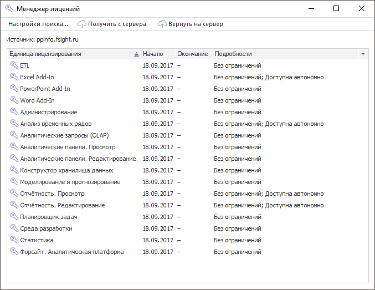Viewport: 375px width, 290px height.
Task: Sort by the Начало column header
Action: (153, 54)
